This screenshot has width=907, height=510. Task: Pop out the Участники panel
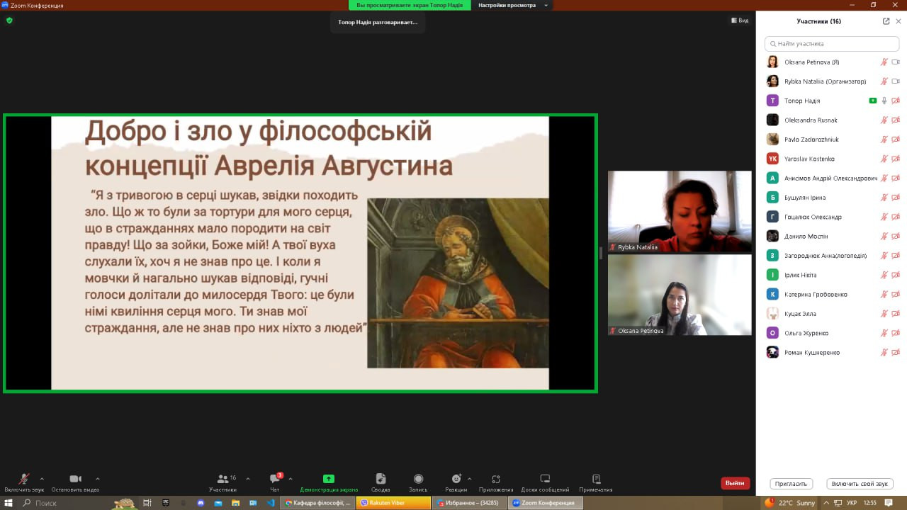tap(886, 21)
